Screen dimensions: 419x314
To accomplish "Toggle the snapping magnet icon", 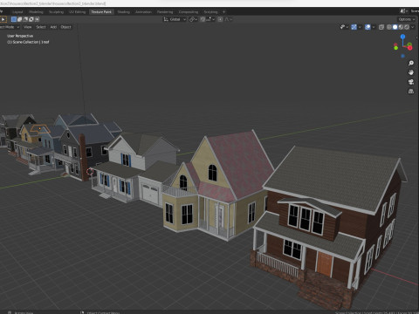I will tap(203, 19).
